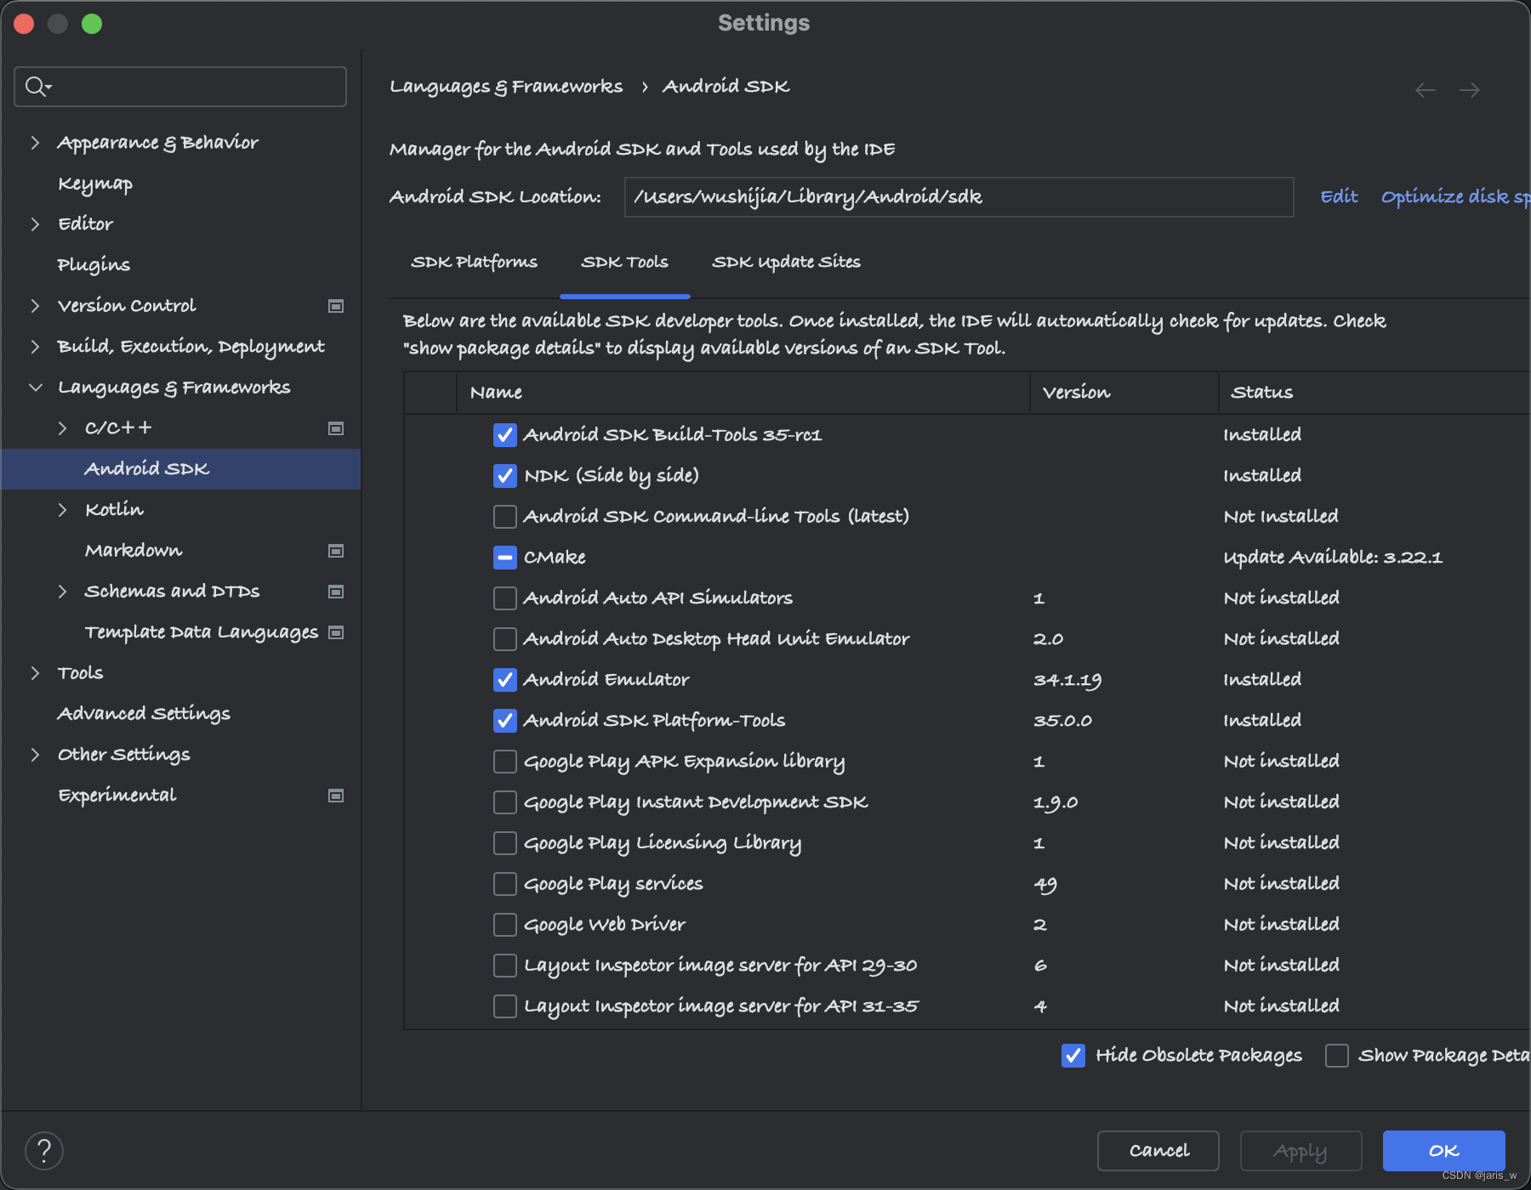Select Keymap in settings sidebar

(x=95, y=184)
